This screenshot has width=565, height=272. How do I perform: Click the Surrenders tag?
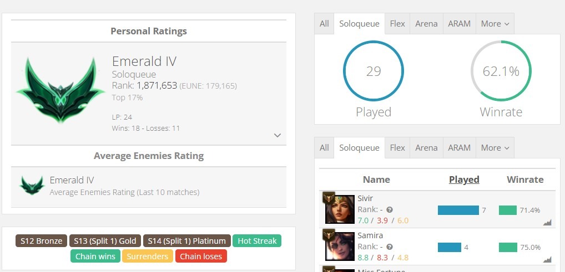[x=148, y=256]
